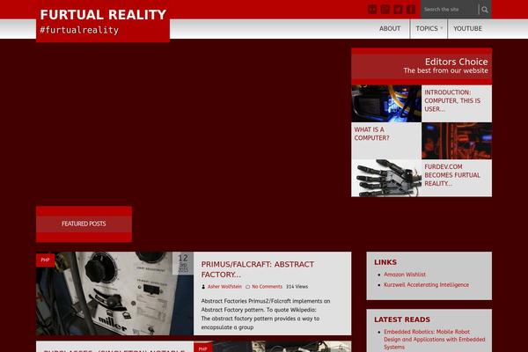
Task: Open 'Embedded Robotics: Mobile Robot Design' link
Action: [x=435, y=339]
